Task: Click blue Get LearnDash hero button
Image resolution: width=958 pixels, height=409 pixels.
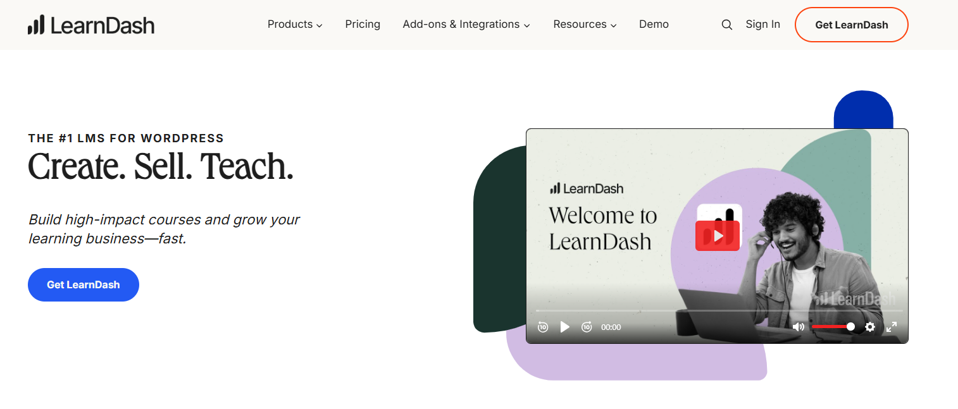Action: (x=84, y=284)
